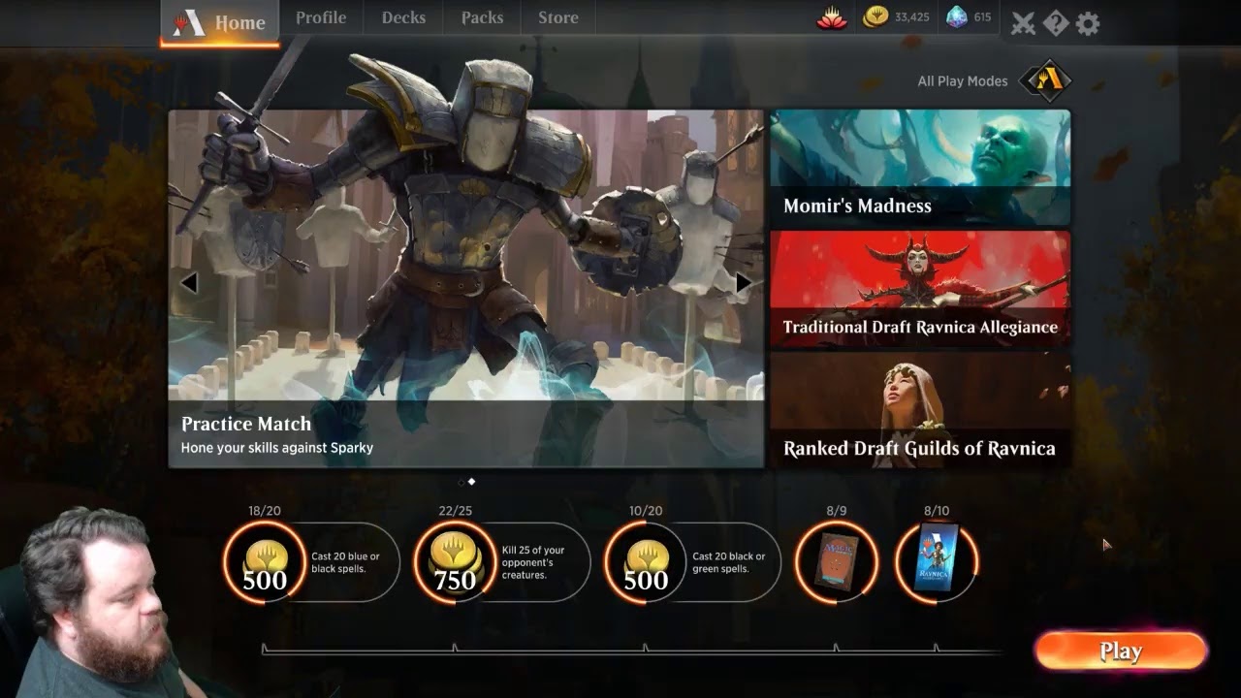Click the blue gems currency icon

(x=957, y=17)
